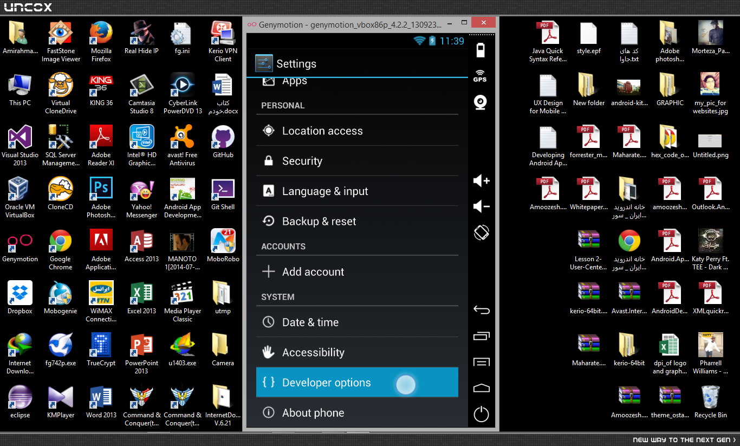The image size is (740, 446).
Task: Select the utmp folder on desktop
Action: [x=223, y=298]
